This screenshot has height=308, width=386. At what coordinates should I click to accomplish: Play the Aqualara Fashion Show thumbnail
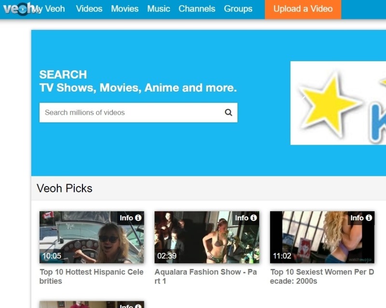pos(207,237)
